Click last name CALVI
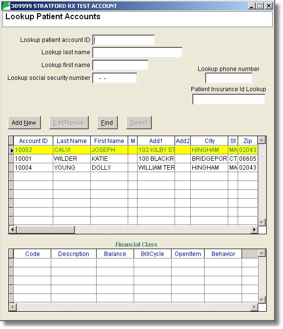283x329 pixels. point(72,150)
